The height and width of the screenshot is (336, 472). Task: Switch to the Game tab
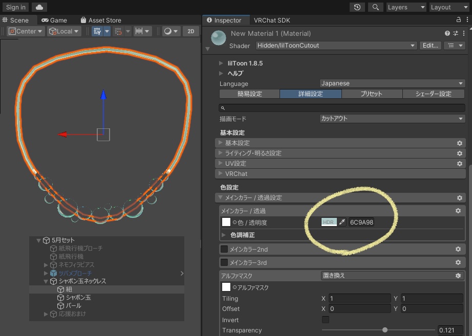[x=54, y=20]
